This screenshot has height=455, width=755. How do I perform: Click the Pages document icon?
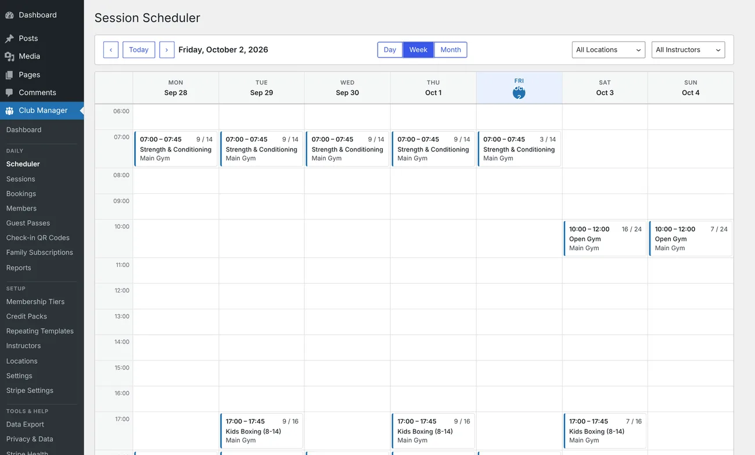(9, 75)
